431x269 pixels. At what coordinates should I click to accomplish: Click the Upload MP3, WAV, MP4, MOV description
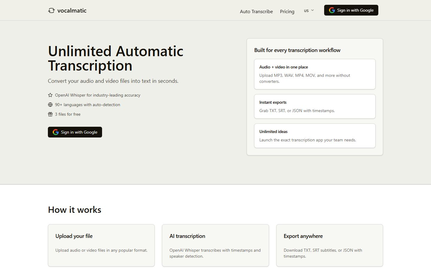(x=305, y=78)
